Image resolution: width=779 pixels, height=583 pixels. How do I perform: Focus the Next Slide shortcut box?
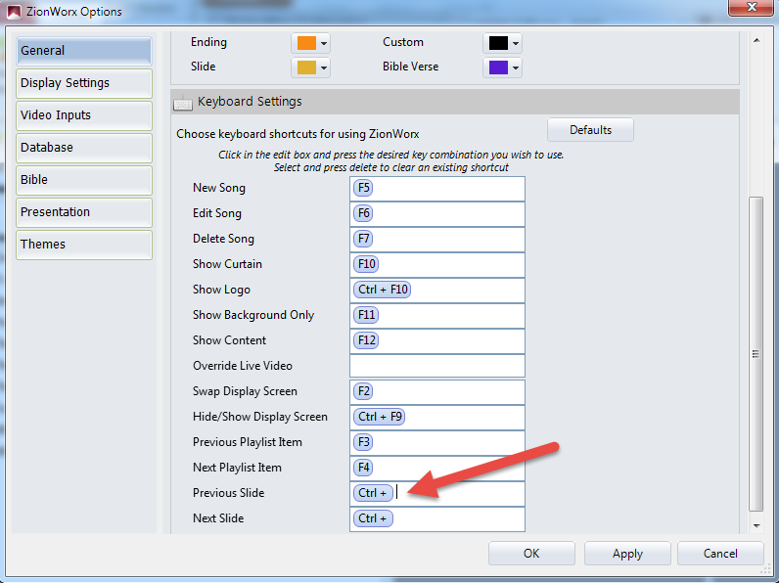click(437, 519)
